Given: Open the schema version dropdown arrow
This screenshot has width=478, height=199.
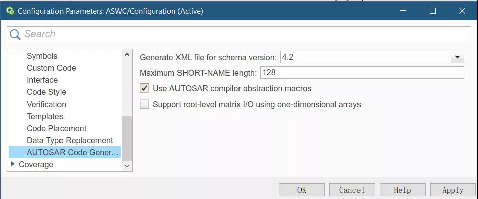Looking at the screenshot, I should pos(457,57).
